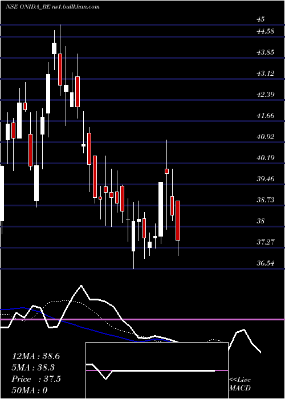The width and height of the screenshot is (285, 399).
Task: Click the 44.58 price axis label
Action: pos(266,31)
